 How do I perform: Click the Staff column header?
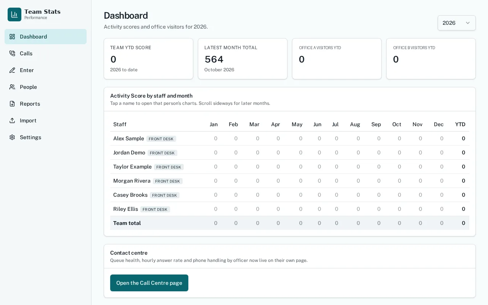[x=120, y=124]
